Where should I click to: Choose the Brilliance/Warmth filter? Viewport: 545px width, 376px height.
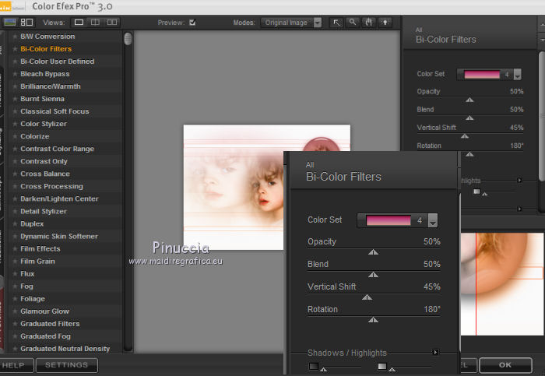51,86
